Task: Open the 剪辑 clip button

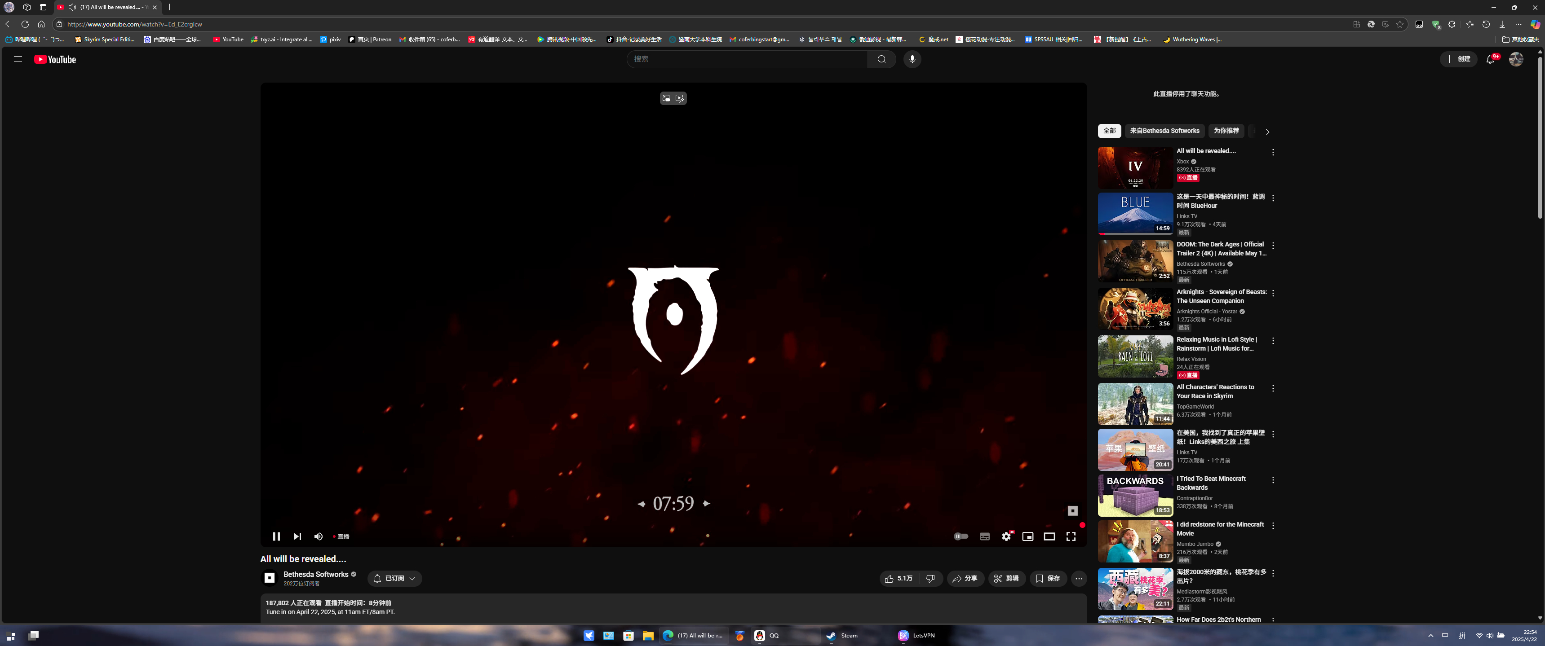Action: pyautogui.click(x=1006, y=578)
